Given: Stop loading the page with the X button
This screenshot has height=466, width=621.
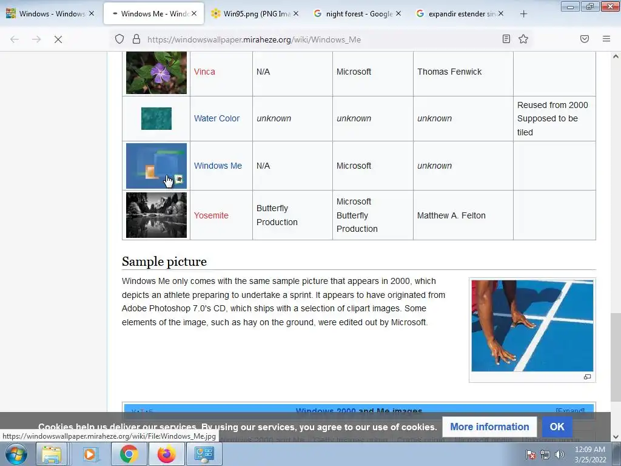Looking at the screenshot, I should [58, 39].
